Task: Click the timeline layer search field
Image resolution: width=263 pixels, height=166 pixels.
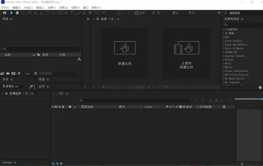Action: pyautogui.click(x=134, y=100)
